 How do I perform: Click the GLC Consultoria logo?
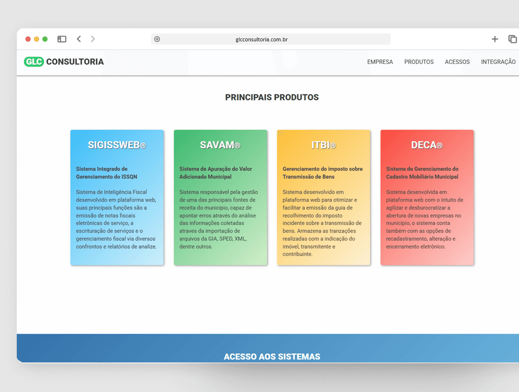click(x=63, y=62)
